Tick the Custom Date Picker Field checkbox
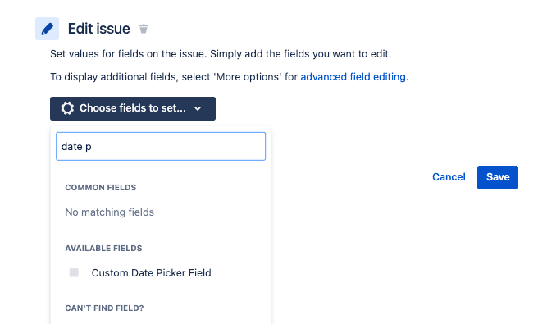This screenshot has width=547, height=324. (x=74, y=272)
